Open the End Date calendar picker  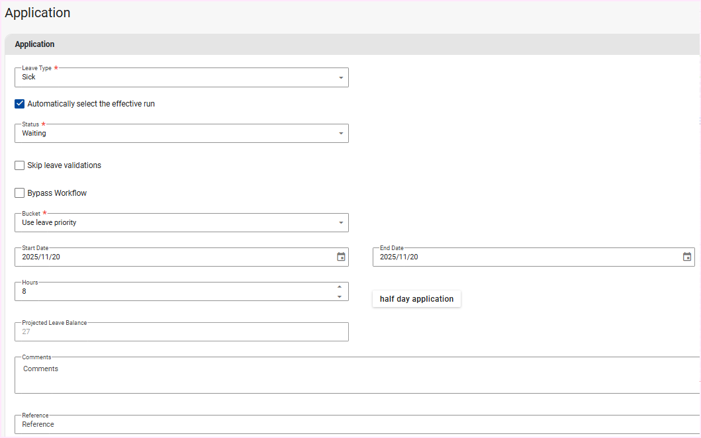tap(687, 257)
